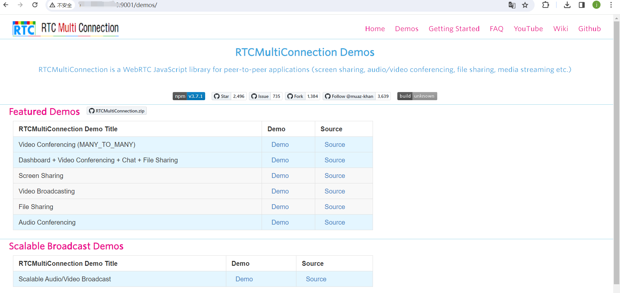Click the 'Scalable Audio/Video Broadcast' row title
Viewport: 620px width, 293px height.
click(65, 279)
